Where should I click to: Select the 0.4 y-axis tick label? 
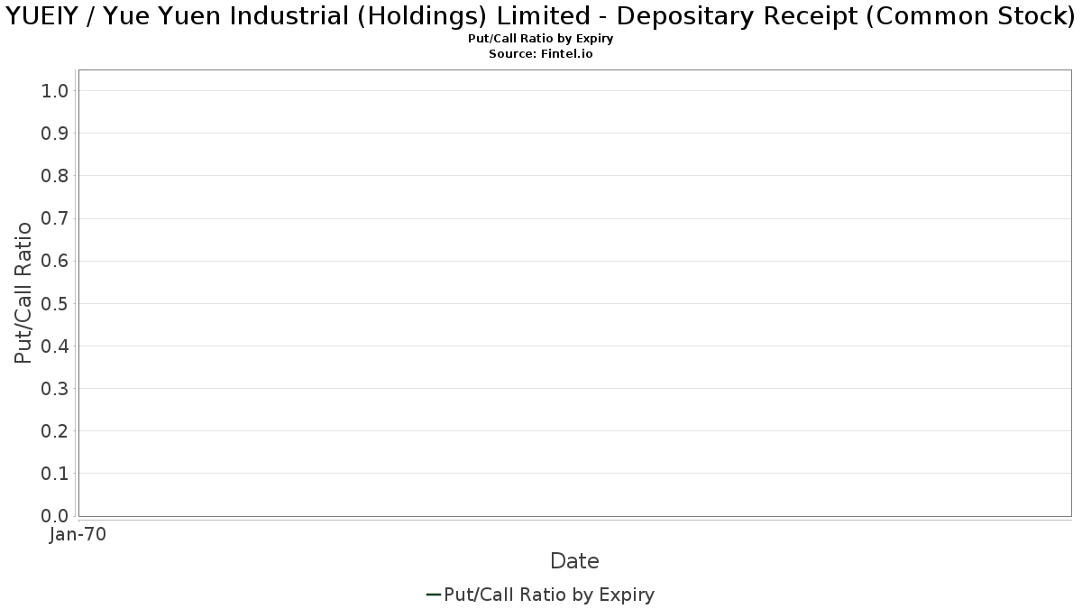[55, 346]
